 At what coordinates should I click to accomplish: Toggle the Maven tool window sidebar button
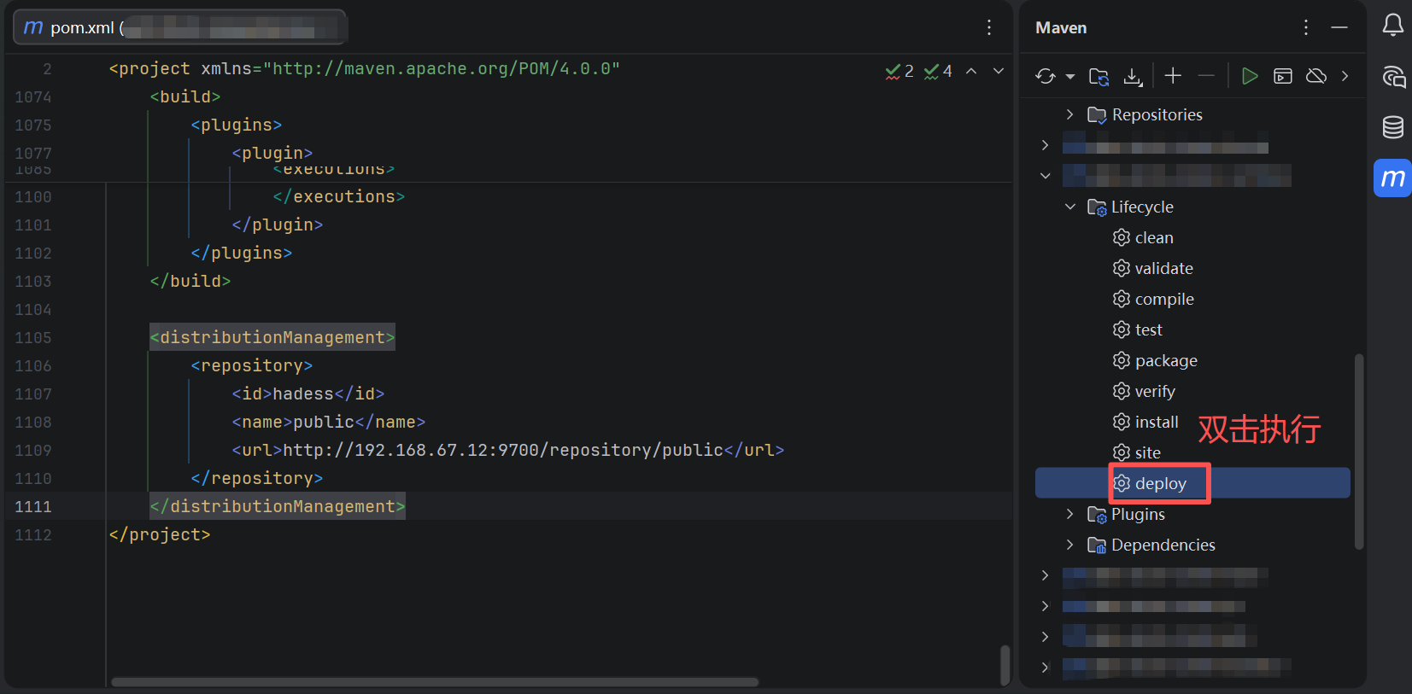1392,178
